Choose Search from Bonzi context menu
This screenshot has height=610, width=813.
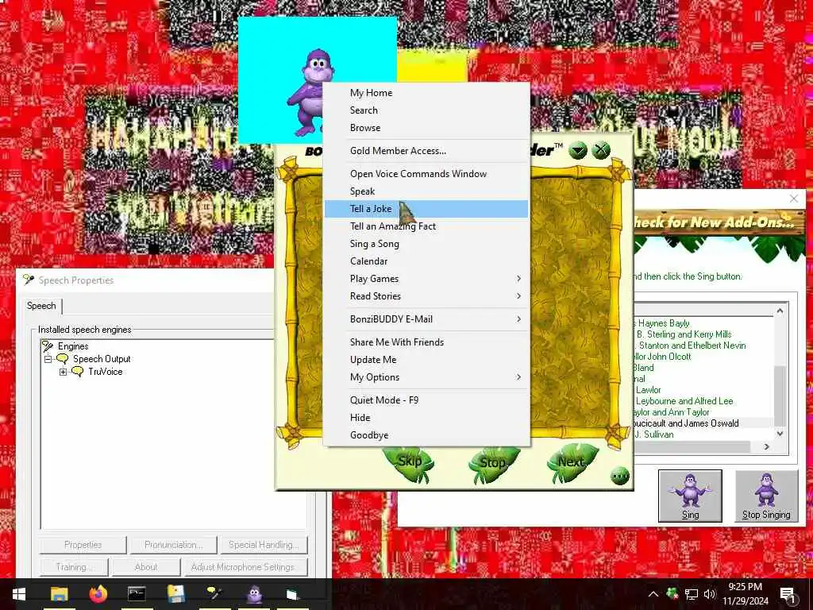[x=426, y=110]
